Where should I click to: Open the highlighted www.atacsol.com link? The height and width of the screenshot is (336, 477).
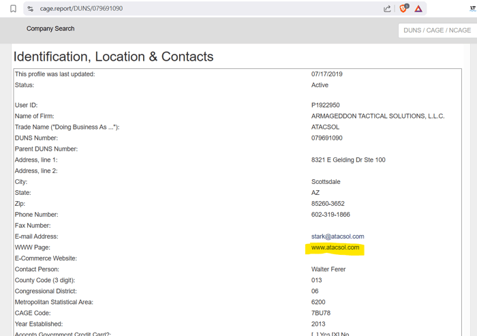pos(335,247)
